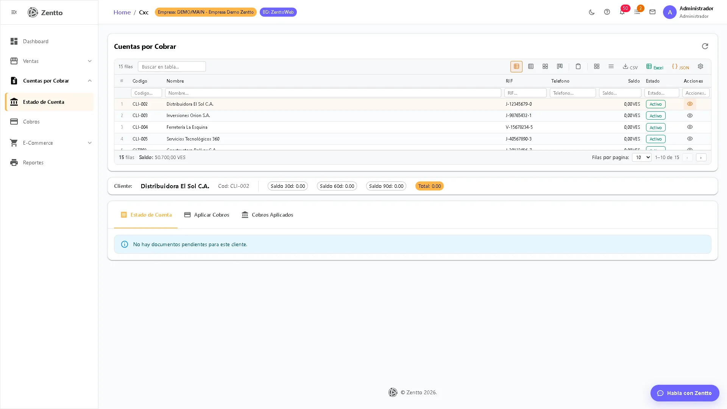
Task: Click the Total: 0.00 orange chip
Action: tap(429, 186)
